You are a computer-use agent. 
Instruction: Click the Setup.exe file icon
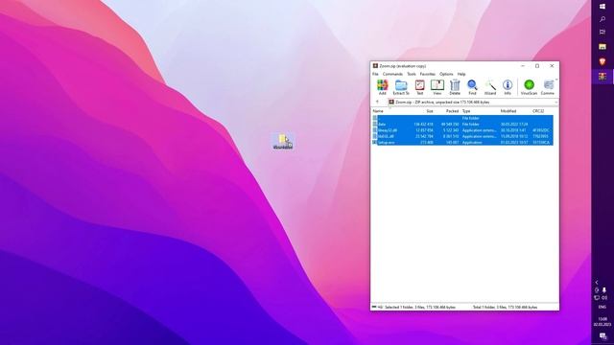375,143
